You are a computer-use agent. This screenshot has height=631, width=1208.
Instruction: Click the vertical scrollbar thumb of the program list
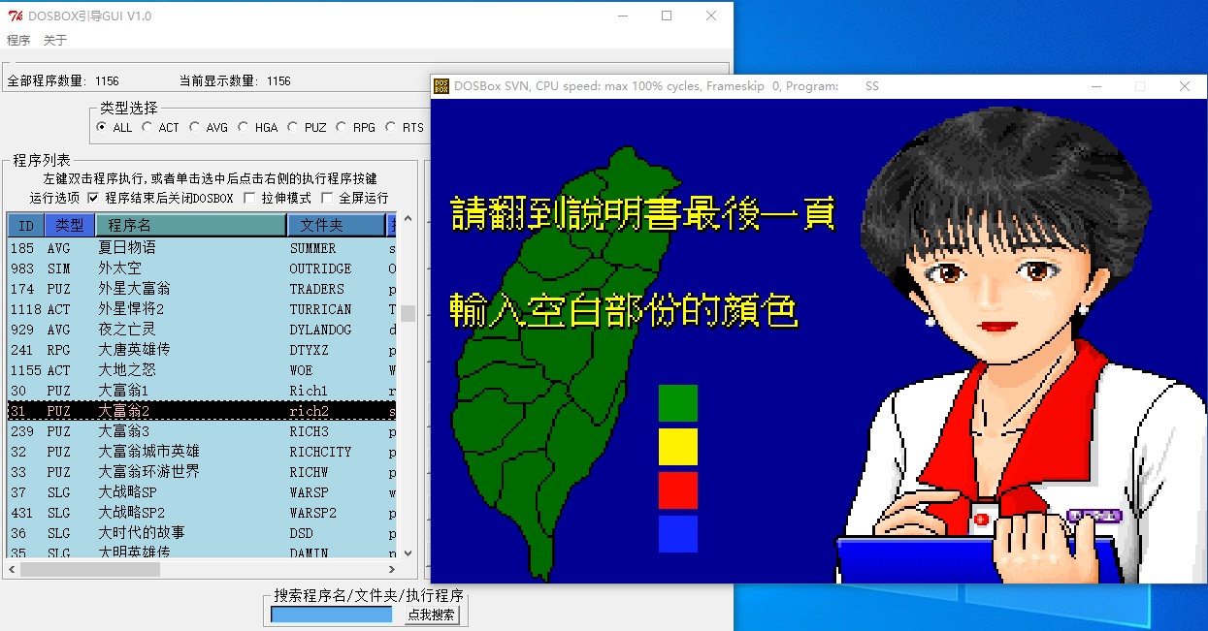pyautogui.click(x=408, y=313)
